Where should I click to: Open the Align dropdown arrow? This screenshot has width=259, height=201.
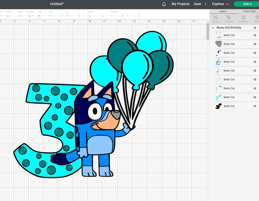tap(23, 16)
